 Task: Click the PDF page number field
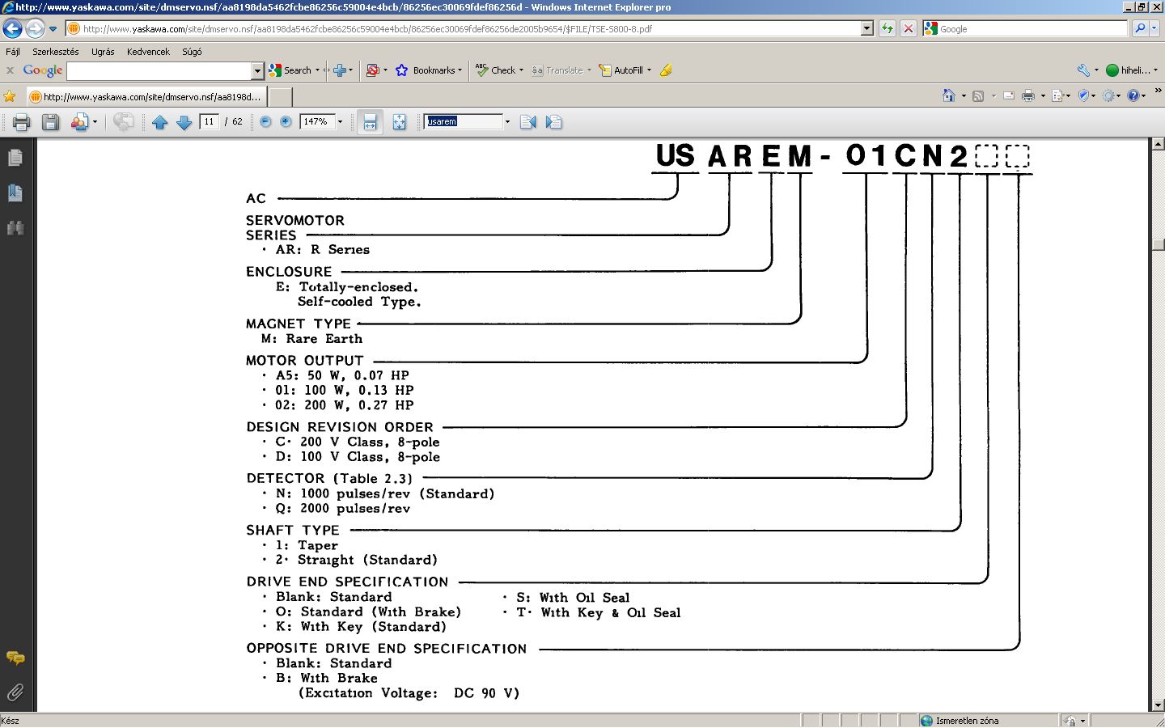[209, 122]
